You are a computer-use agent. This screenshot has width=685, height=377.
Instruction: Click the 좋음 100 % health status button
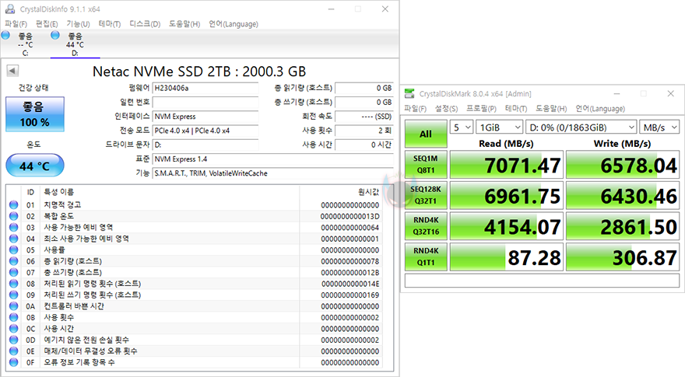pyautogui.click(x=35, y=114)
